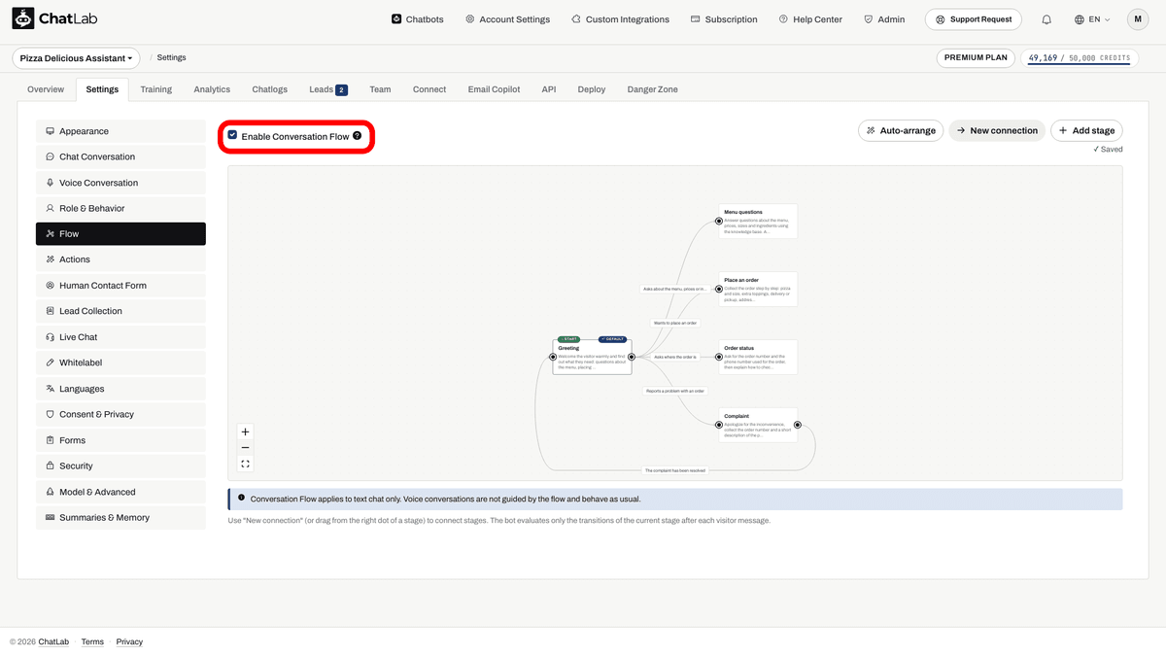The width and height of the screenshot is (1166, 656).
Task: Click the Complaint stage right connector dot
Action: (798, 425)
